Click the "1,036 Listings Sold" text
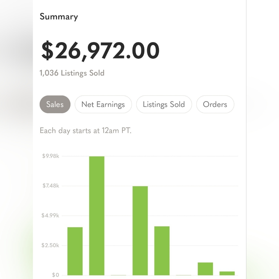The image size is (279, 279). 72,73
